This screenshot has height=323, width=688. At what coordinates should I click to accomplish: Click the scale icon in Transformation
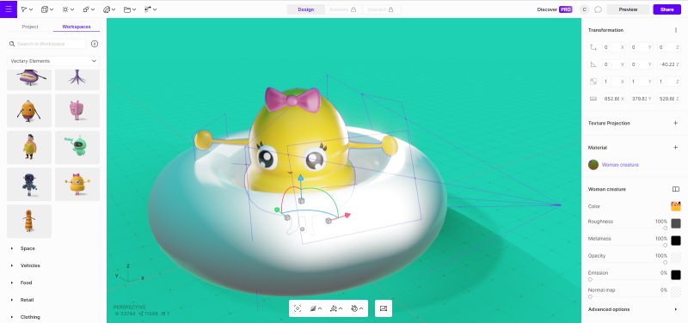pyautogui.click(x=593, y=82)
